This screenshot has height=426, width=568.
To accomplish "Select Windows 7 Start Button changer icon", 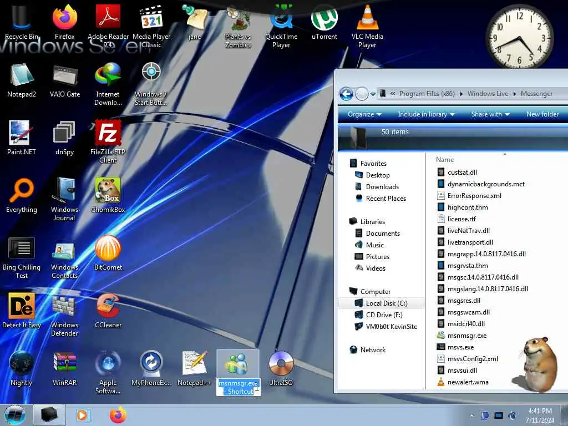I will (151, 84).
